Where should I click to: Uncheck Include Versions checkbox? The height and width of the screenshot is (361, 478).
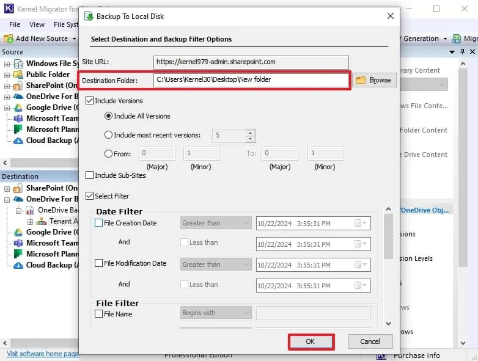[x=89, y=101]
